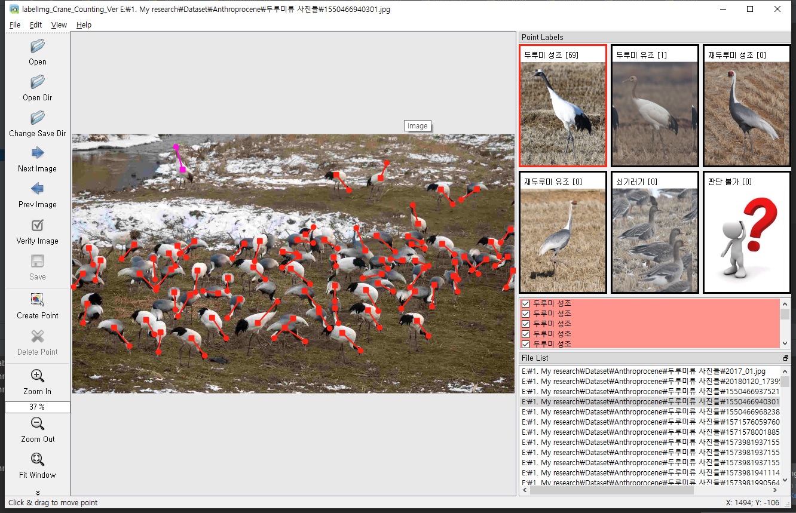
Task: Click the Zoom In magnifier icon
Action: pos(37,376)
